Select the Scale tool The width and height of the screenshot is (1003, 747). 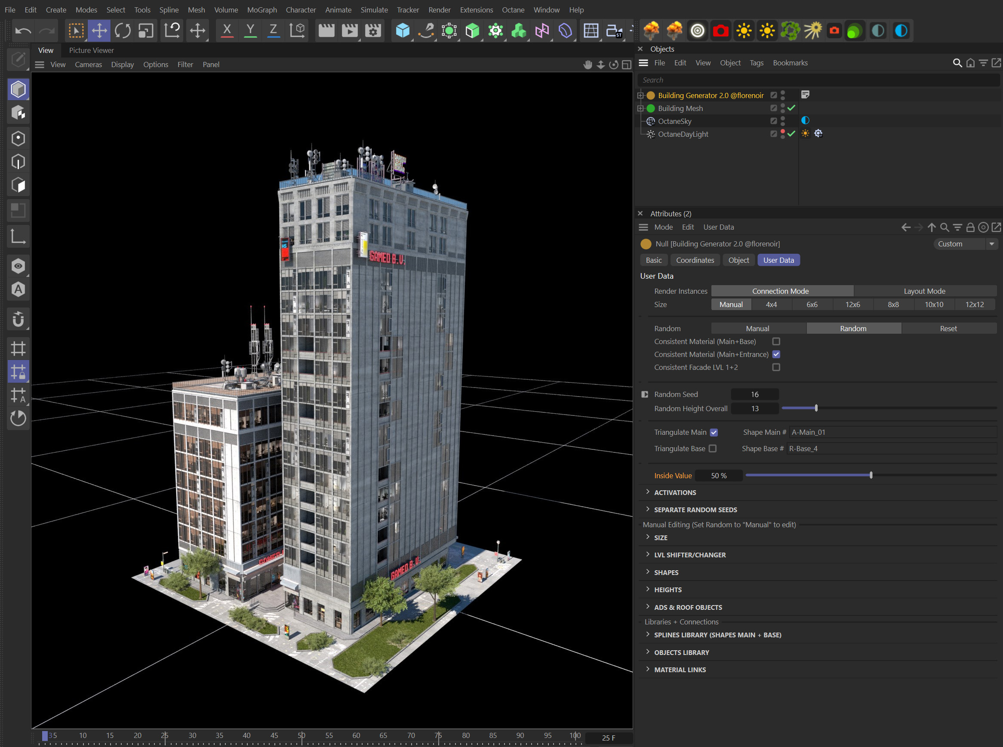click(145, 30)
